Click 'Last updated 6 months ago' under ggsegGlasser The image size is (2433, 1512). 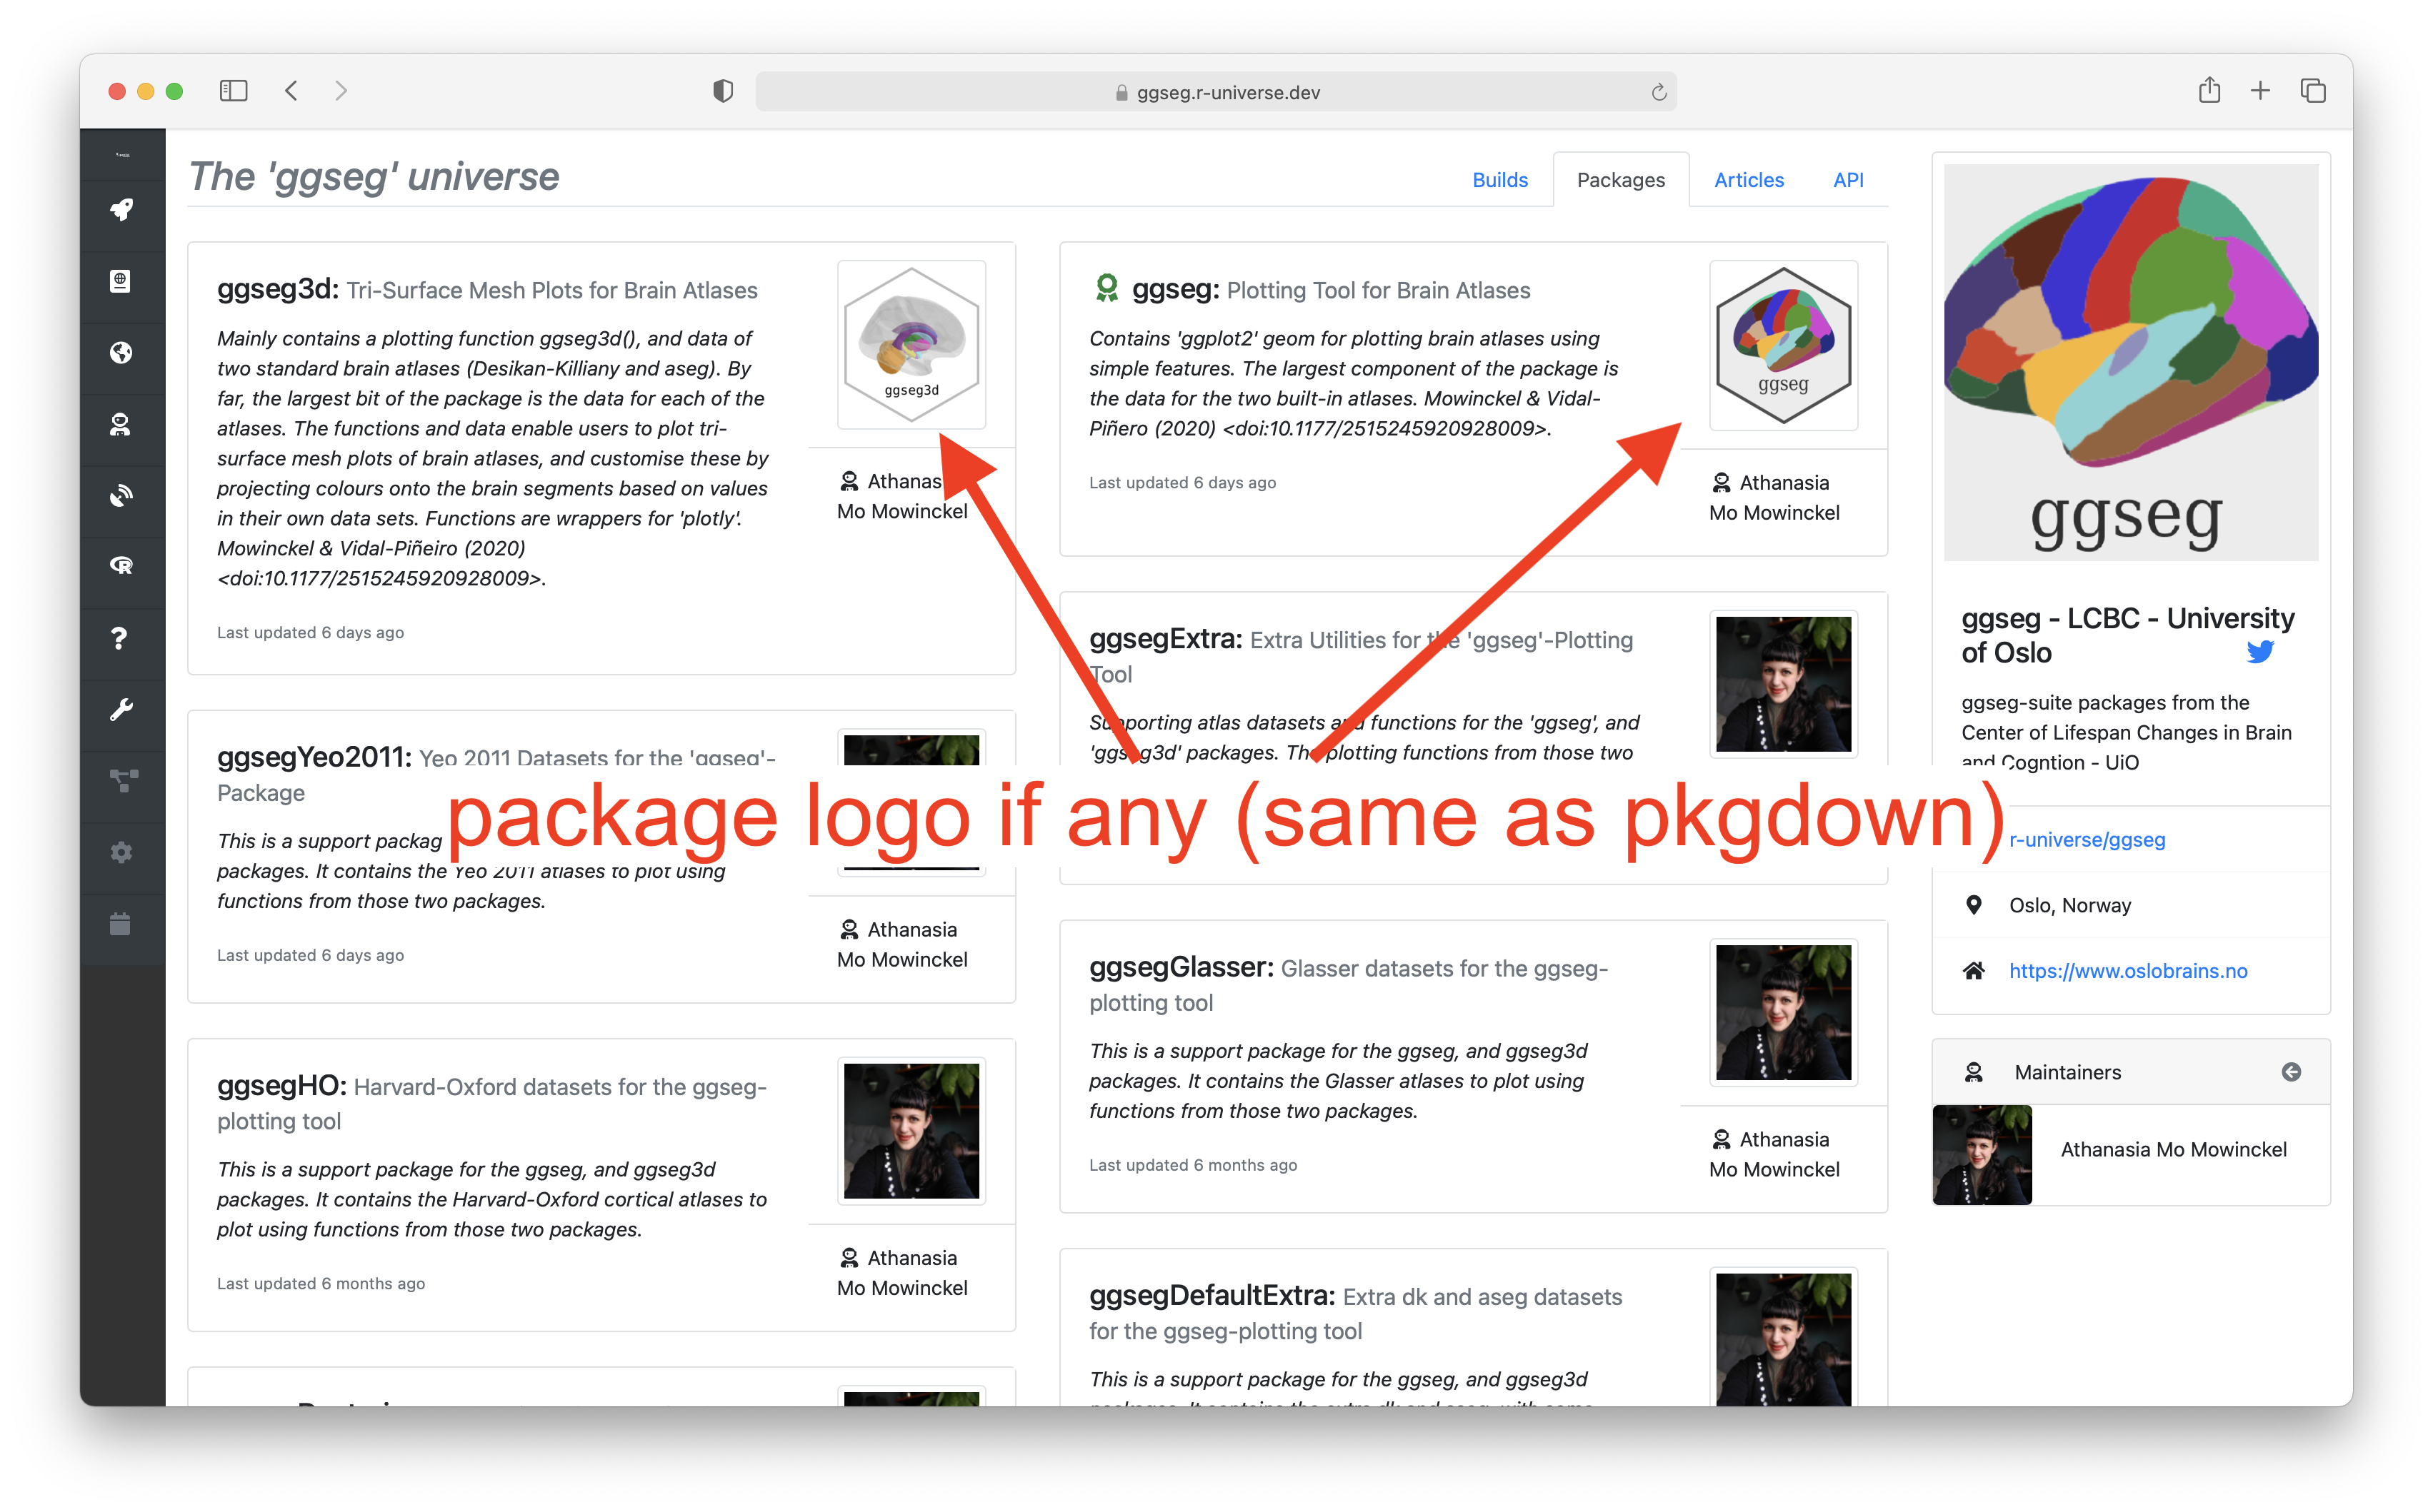pos(1192,1165)
